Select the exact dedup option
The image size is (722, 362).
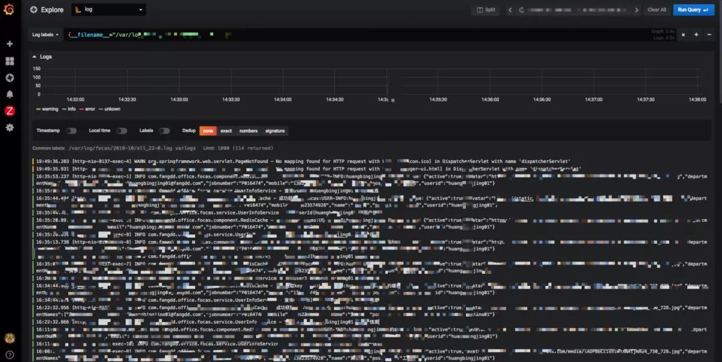[226, 131]
